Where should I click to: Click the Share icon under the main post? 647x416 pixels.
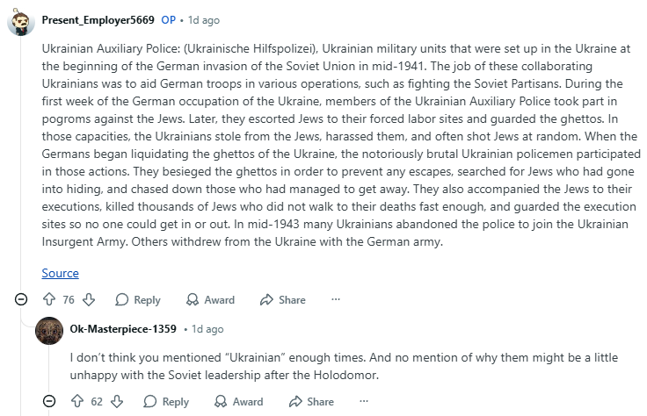[x=267, y=299]
